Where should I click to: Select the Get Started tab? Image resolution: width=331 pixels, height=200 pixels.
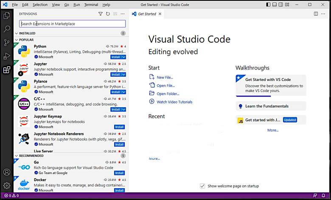click(x=147, y=14)
